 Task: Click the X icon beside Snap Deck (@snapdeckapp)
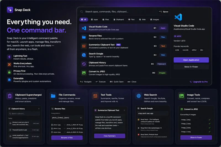(138, 128)
